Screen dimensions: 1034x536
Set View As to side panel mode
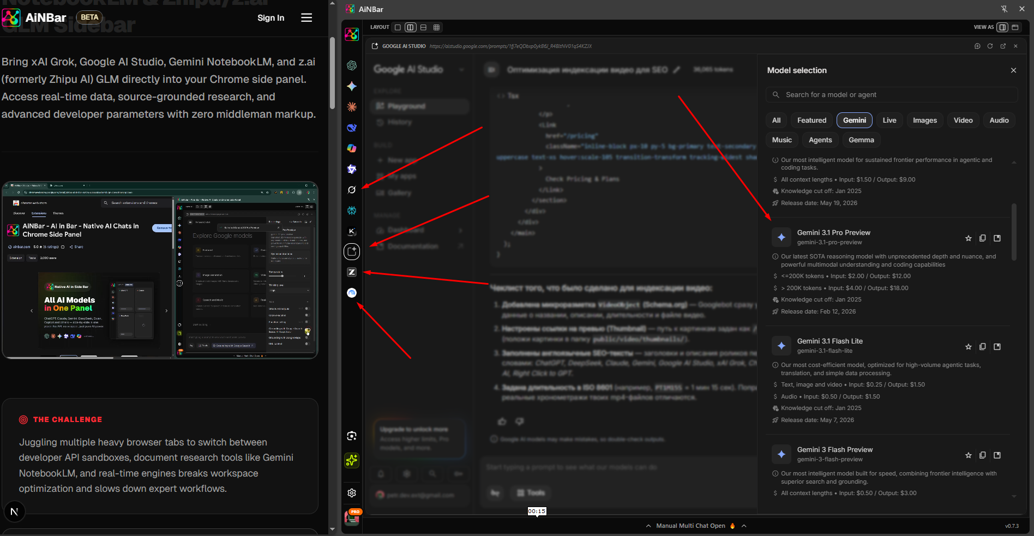point(1002,27)
